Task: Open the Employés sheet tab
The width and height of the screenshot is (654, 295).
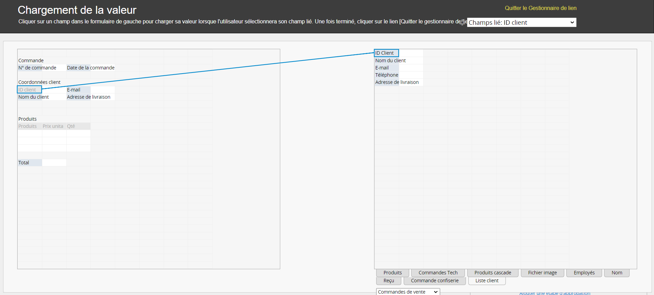Action: point(584,273)
